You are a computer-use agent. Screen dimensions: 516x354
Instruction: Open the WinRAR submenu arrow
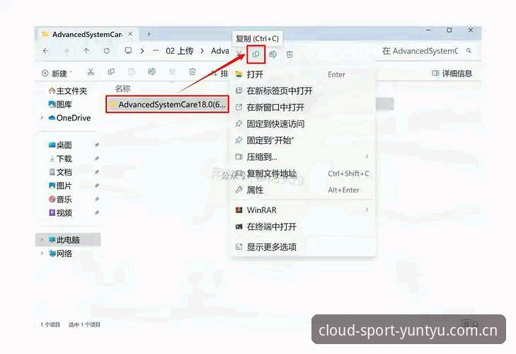(367, 210)
